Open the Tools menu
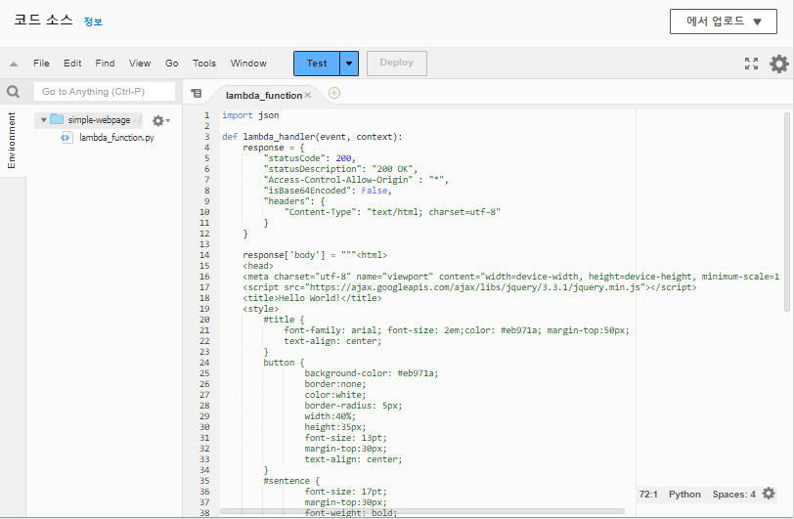794x519 pixels. (204, 64)
